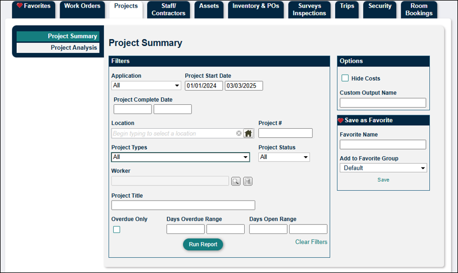Select Project Summary in the sidebar

(58, 36)
